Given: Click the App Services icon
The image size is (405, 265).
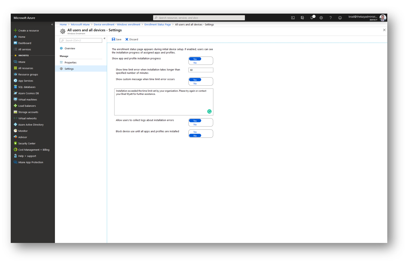Looking at the screenshot, I should click(x=15, y=80).
